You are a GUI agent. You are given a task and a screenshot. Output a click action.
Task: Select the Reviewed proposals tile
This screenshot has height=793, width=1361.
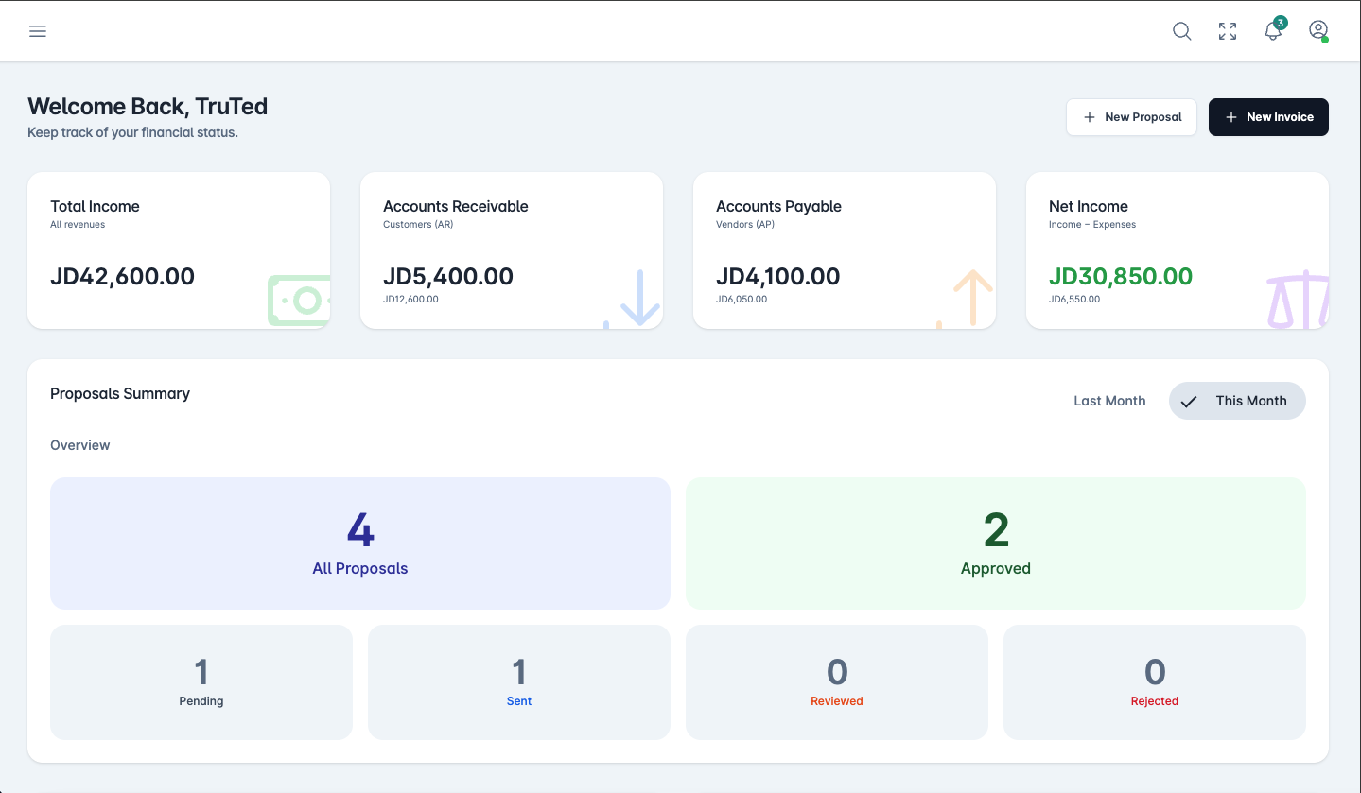pos(837,682)
